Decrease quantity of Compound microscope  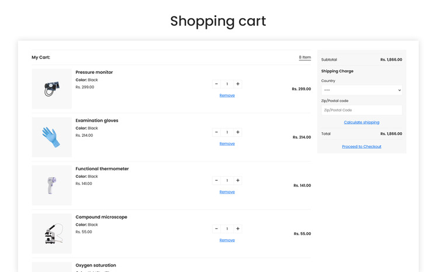point(216,229)
